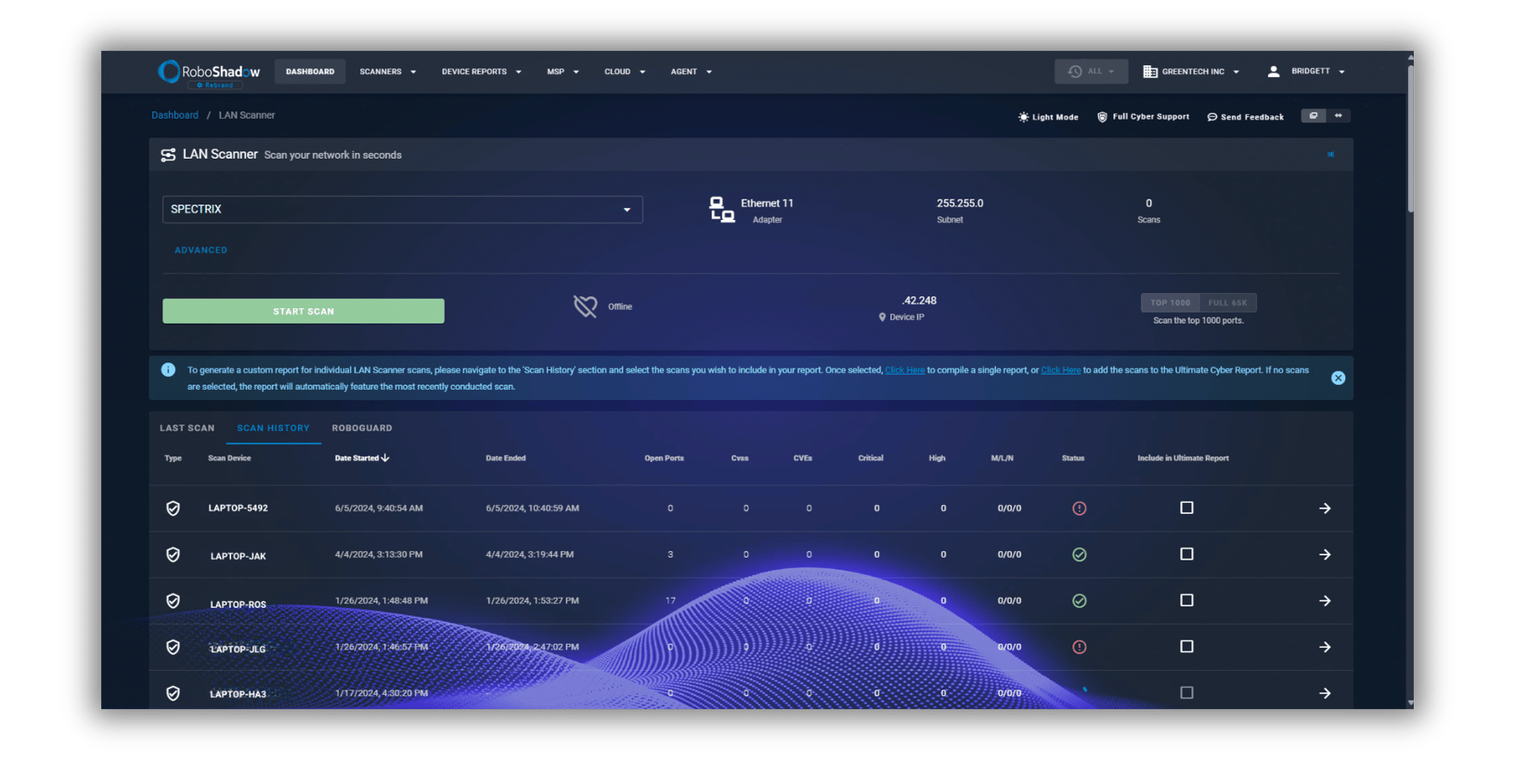The height and width of the screenshot is (760, 1515).
Task: Open scan details arrow for LAPTOP-HA3
Action: (x=1325, y=693)
